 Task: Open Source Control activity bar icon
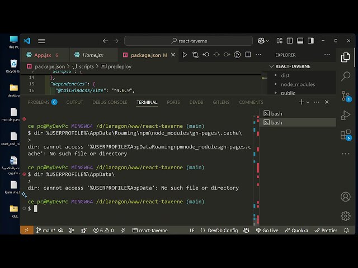[x=346, y=96]
